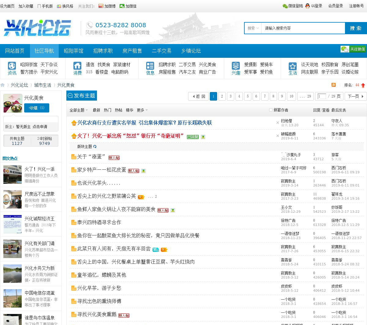The height and width of the screenshot is (325, 367).
Task: Click the 消费 house category icon
Action: point(77,66)
